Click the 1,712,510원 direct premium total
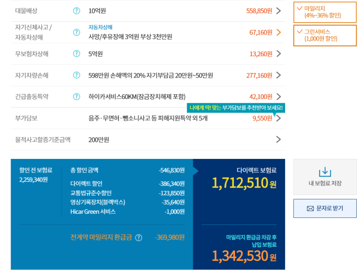The height and width of the screenshot is (270, 360). point(244,183)
